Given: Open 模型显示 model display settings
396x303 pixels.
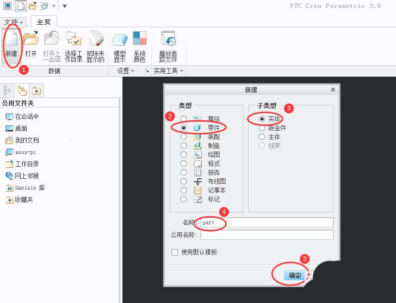Looking at the screenshot, I should point(120,46).
